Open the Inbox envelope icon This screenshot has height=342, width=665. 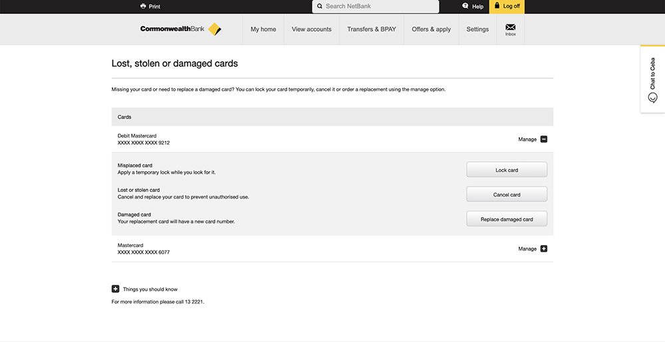511,27
